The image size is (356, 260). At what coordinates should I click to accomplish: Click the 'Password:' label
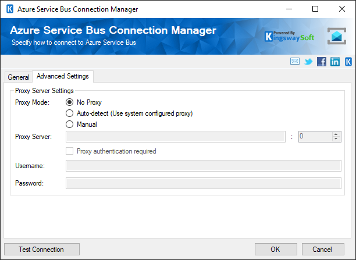(29, 183)
